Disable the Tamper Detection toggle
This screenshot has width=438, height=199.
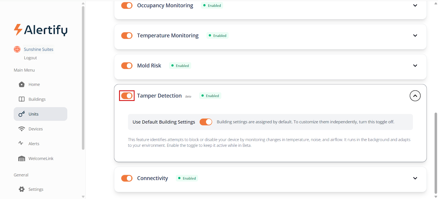coord(127,96)
